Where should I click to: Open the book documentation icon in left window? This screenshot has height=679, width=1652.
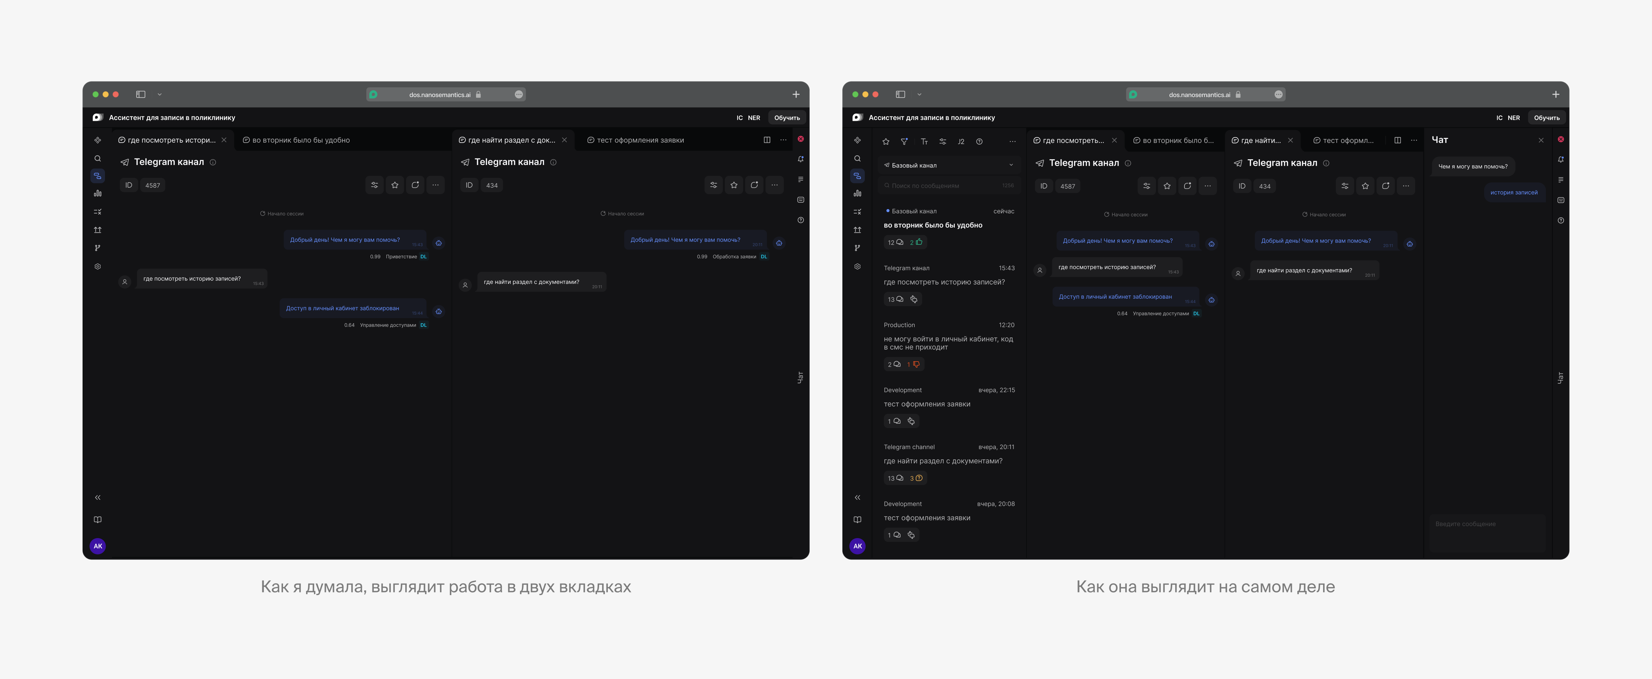[x=98, y=519]
